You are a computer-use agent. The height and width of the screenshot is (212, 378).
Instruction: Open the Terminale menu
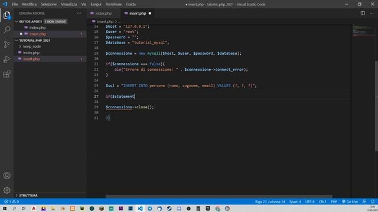(x=113, y=4)
